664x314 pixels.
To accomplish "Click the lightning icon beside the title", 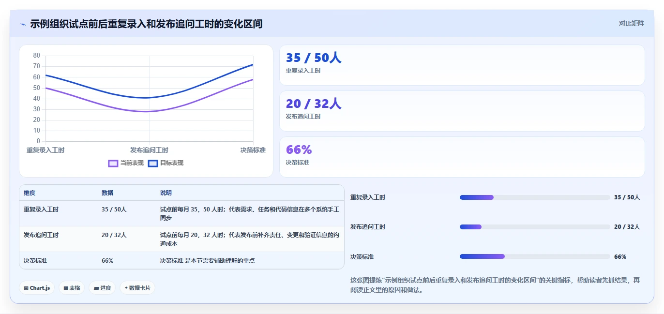I will pos(23,24).
